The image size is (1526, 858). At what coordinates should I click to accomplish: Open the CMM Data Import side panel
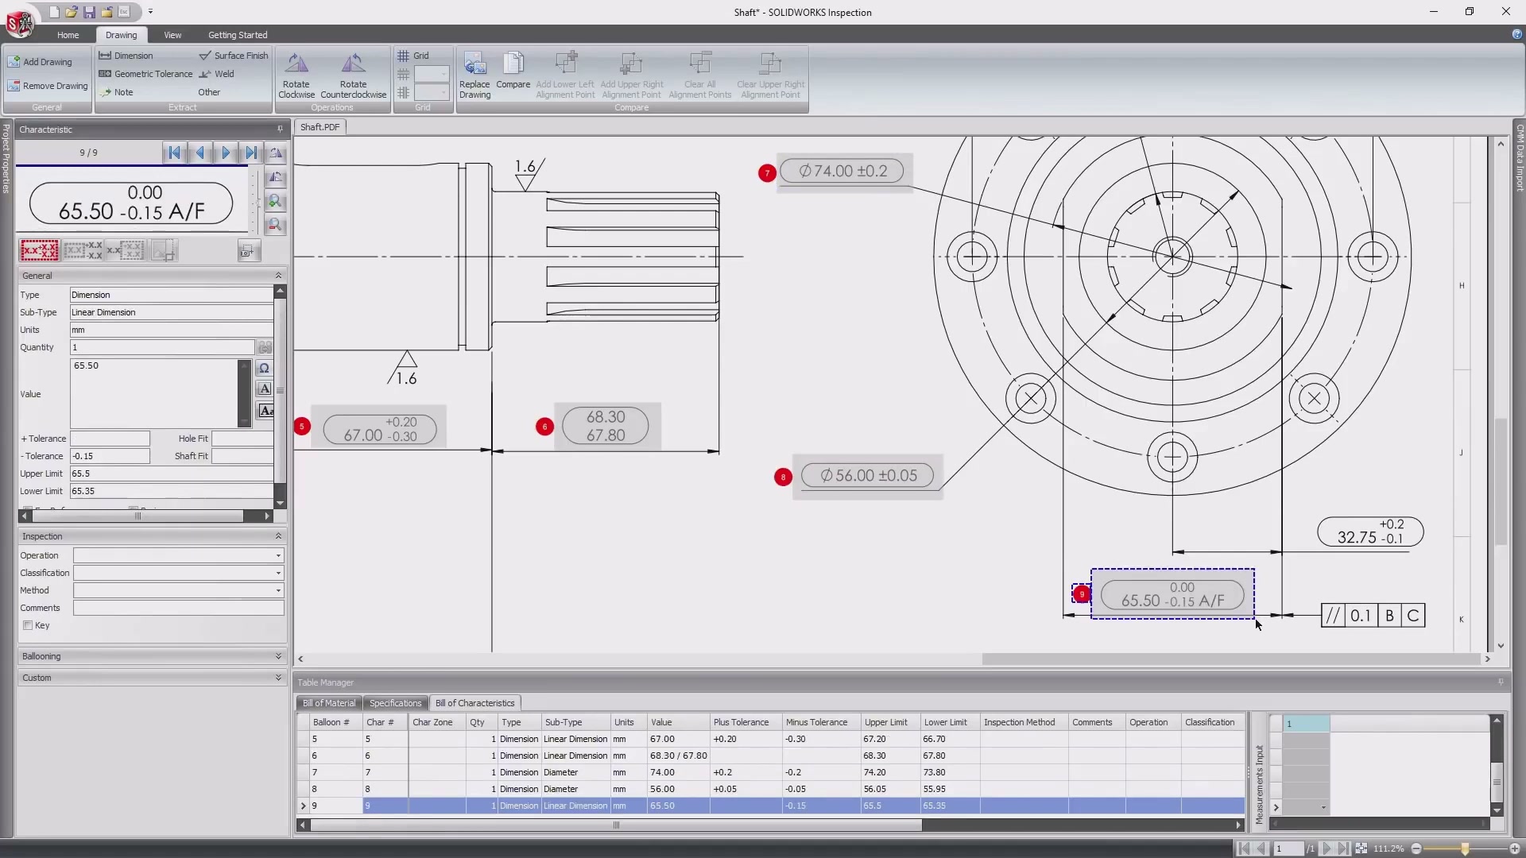1519,157
